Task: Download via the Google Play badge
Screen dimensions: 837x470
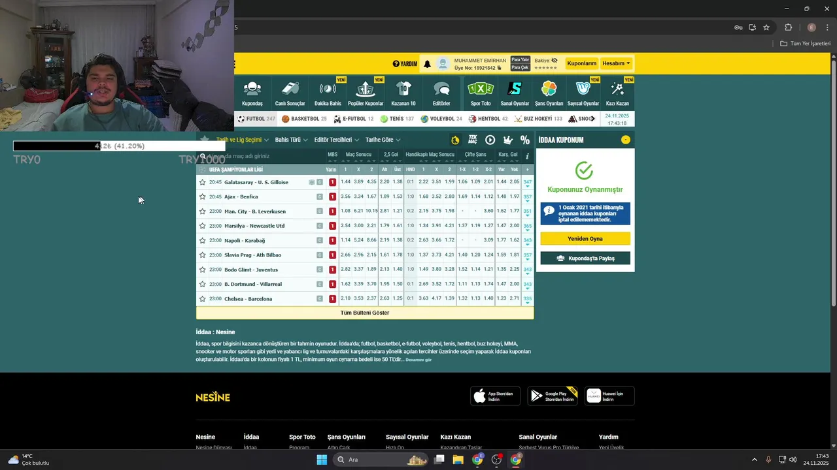Action: 553,396
